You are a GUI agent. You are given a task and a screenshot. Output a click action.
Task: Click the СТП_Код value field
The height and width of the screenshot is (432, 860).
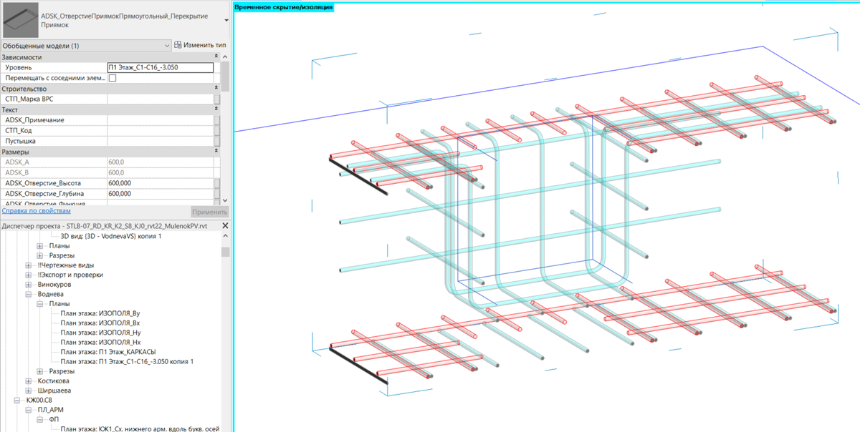tap(161, 131)
